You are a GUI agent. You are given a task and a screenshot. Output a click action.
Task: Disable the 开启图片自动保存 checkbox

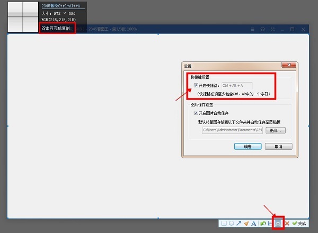pos(197,113)
